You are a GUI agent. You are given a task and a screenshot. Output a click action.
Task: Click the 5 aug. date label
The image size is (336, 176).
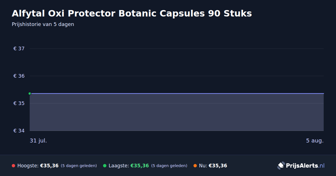coord(315,141)
